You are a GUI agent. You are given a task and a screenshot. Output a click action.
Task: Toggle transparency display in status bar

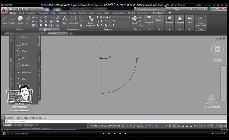click(174, 126)
